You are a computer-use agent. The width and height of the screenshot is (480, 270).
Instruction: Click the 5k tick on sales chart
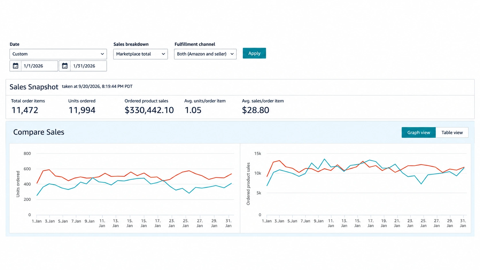click(x=259, y=193)
